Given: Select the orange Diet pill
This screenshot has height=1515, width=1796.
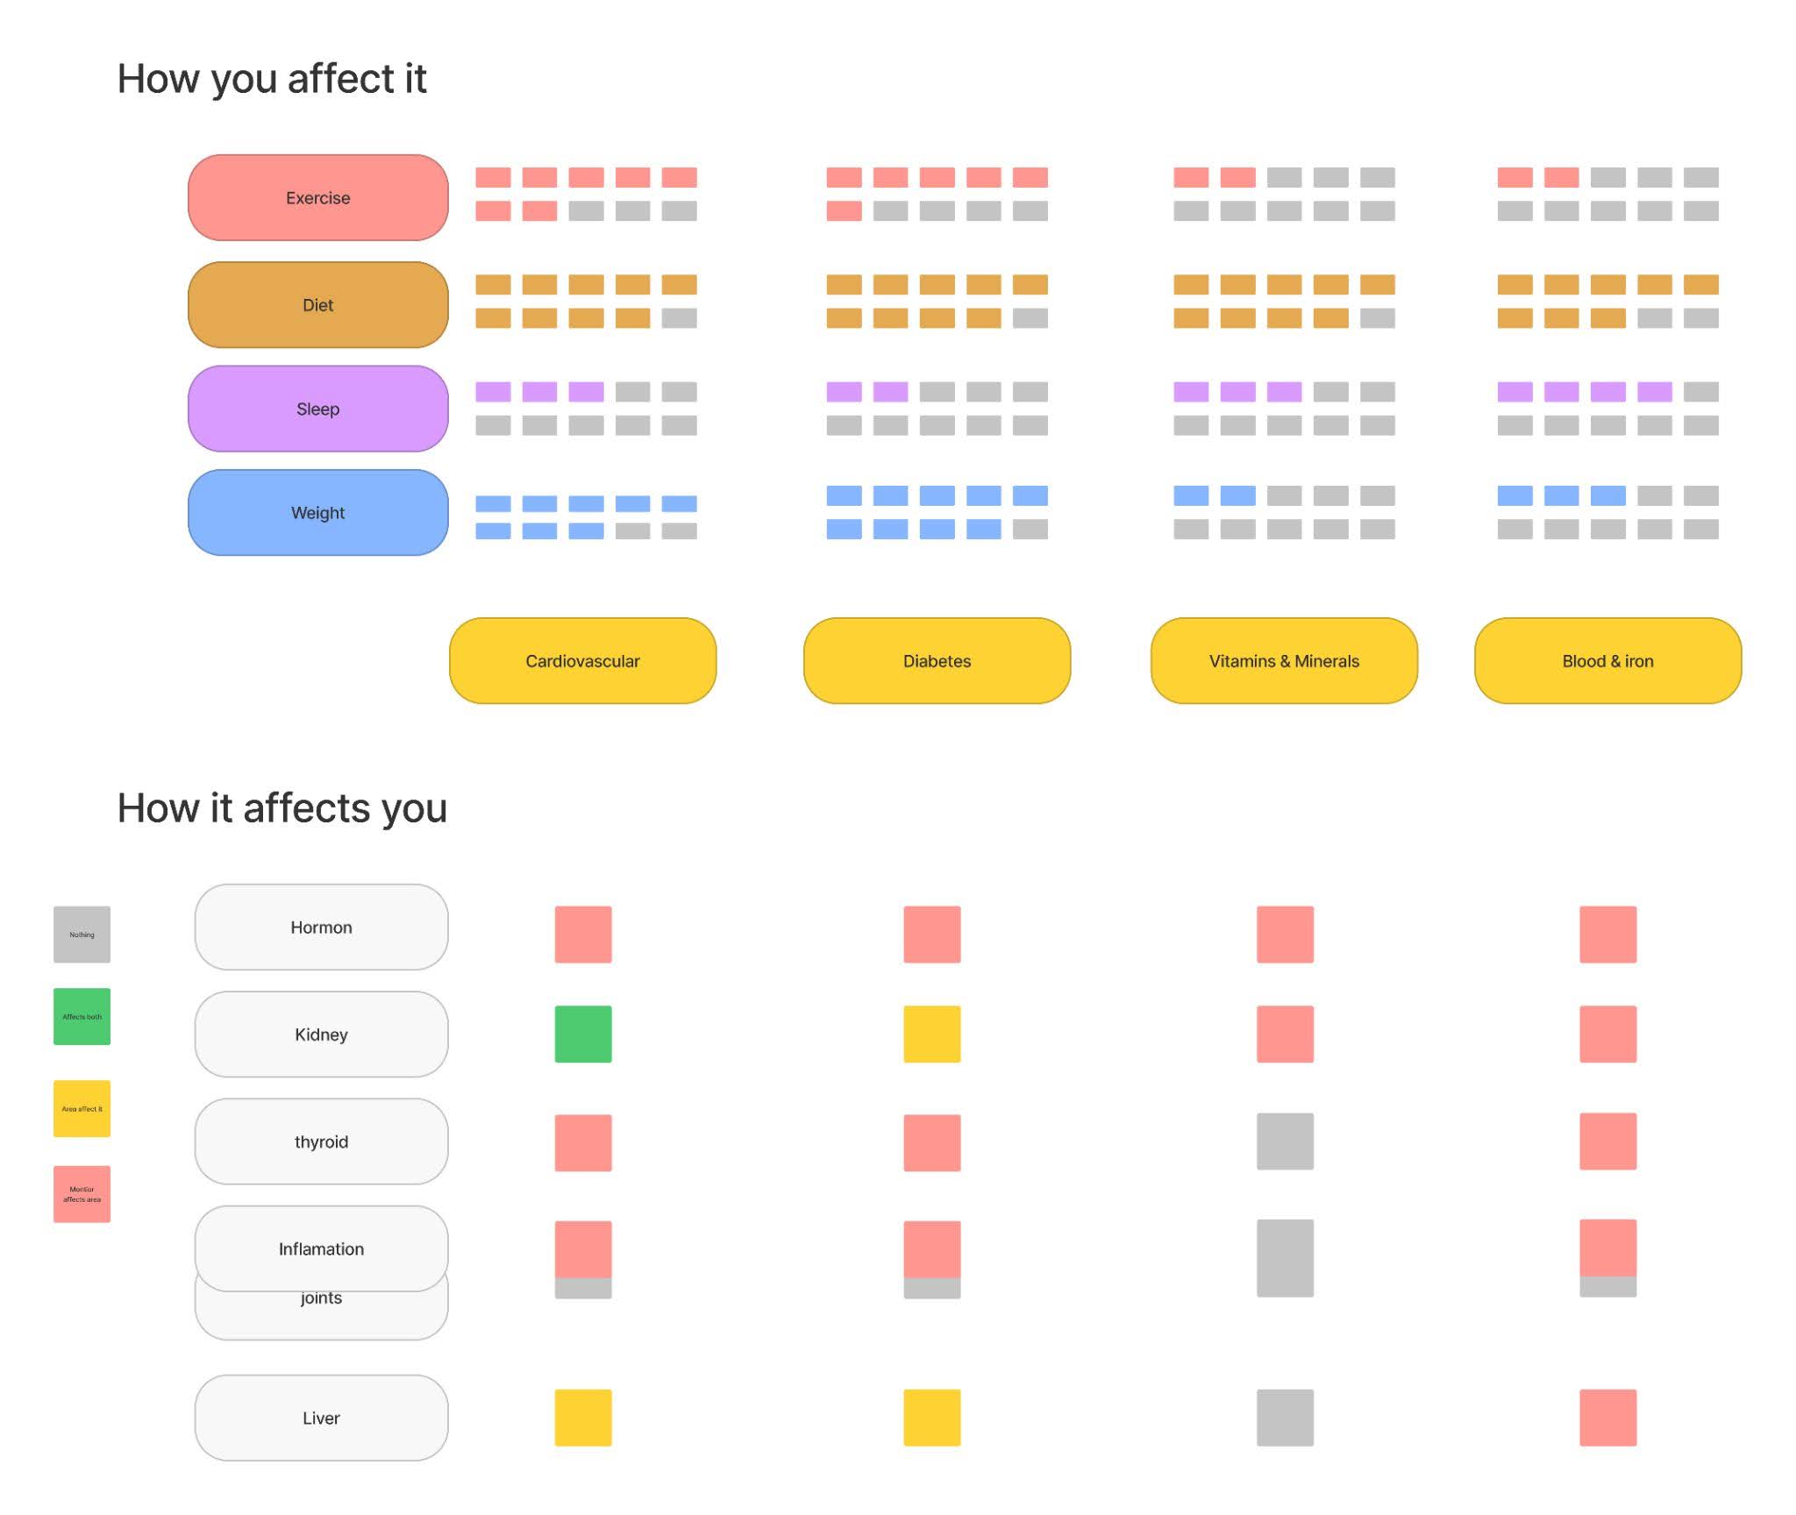Looking at the screenshot, I should click(x=317, y=305).
